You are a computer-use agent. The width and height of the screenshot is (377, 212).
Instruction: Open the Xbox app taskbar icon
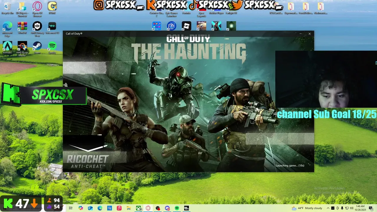138,208
